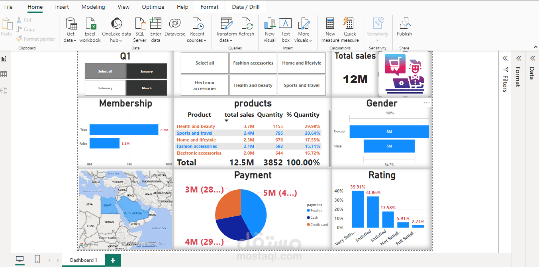The width and height of the screenshot is (539, 267).
Task: Sort table by % Quantity header
Action: point(303,115)
